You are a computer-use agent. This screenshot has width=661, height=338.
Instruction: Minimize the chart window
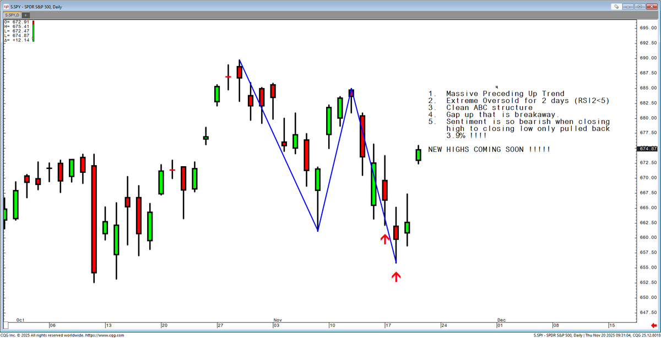pyautogui.click(x=628, y=7)
